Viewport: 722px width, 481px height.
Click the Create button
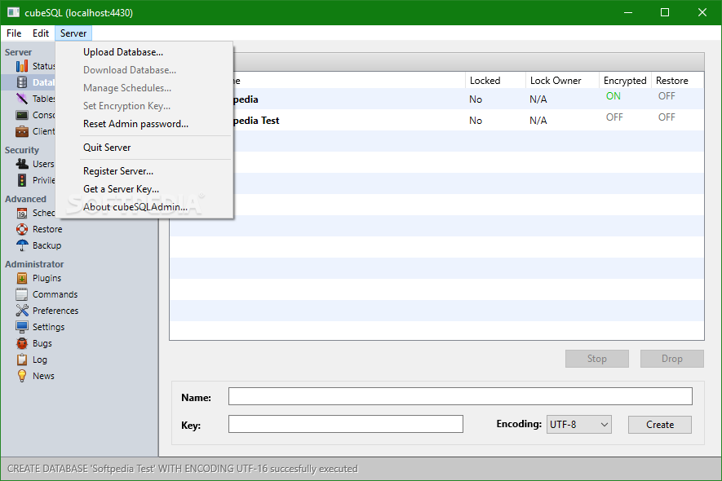point(660,425)
